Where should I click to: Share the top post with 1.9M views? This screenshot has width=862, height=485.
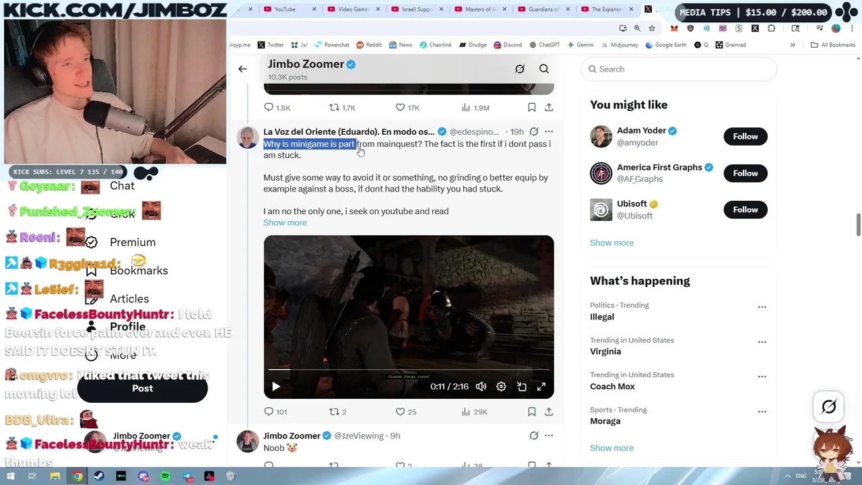[x=549, y=108]
